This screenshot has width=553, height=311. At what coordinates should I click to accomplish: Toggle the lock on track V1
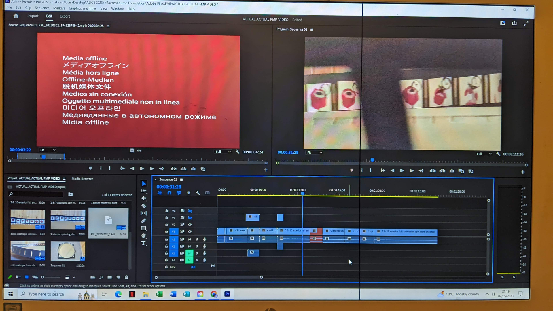166,231
